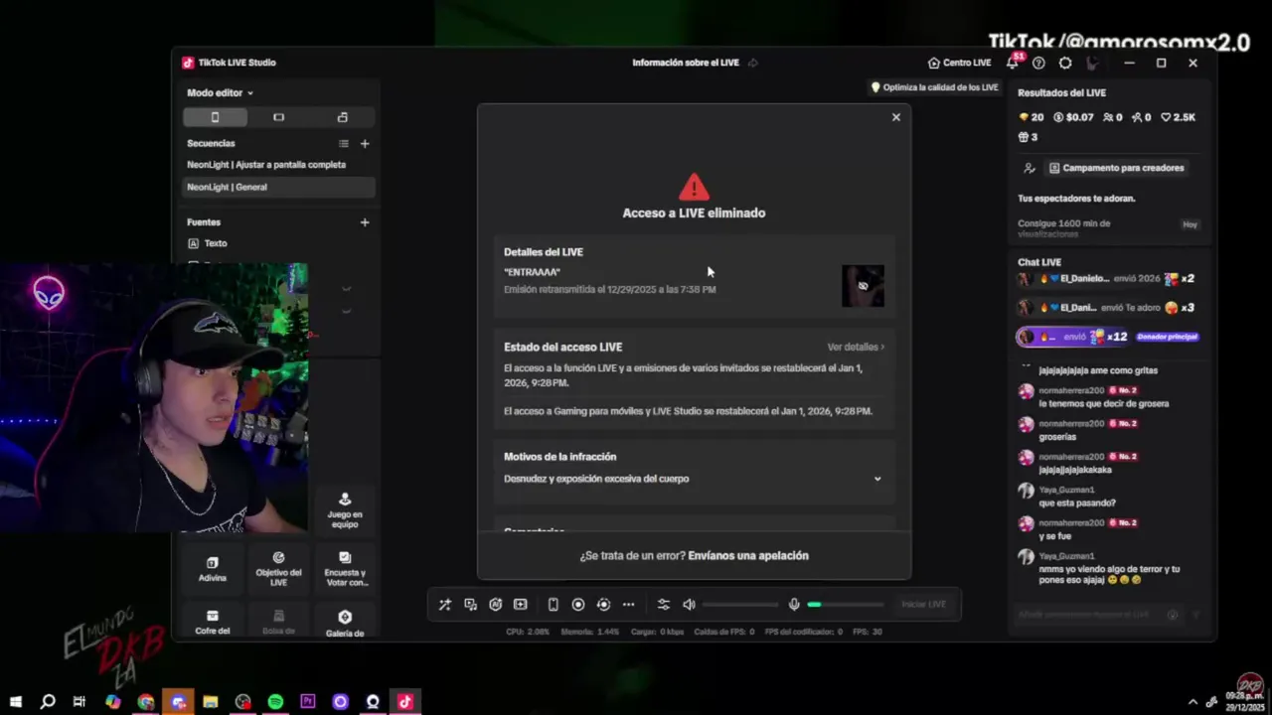Select the portrait phone layout tab
Image resolution: width=1272 pixels, height=715 pixels.
215,117
